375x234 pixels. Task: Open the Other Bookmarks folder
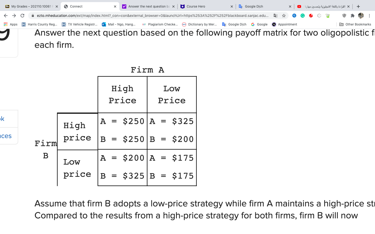pyautogui.click(x=355, y=24)
